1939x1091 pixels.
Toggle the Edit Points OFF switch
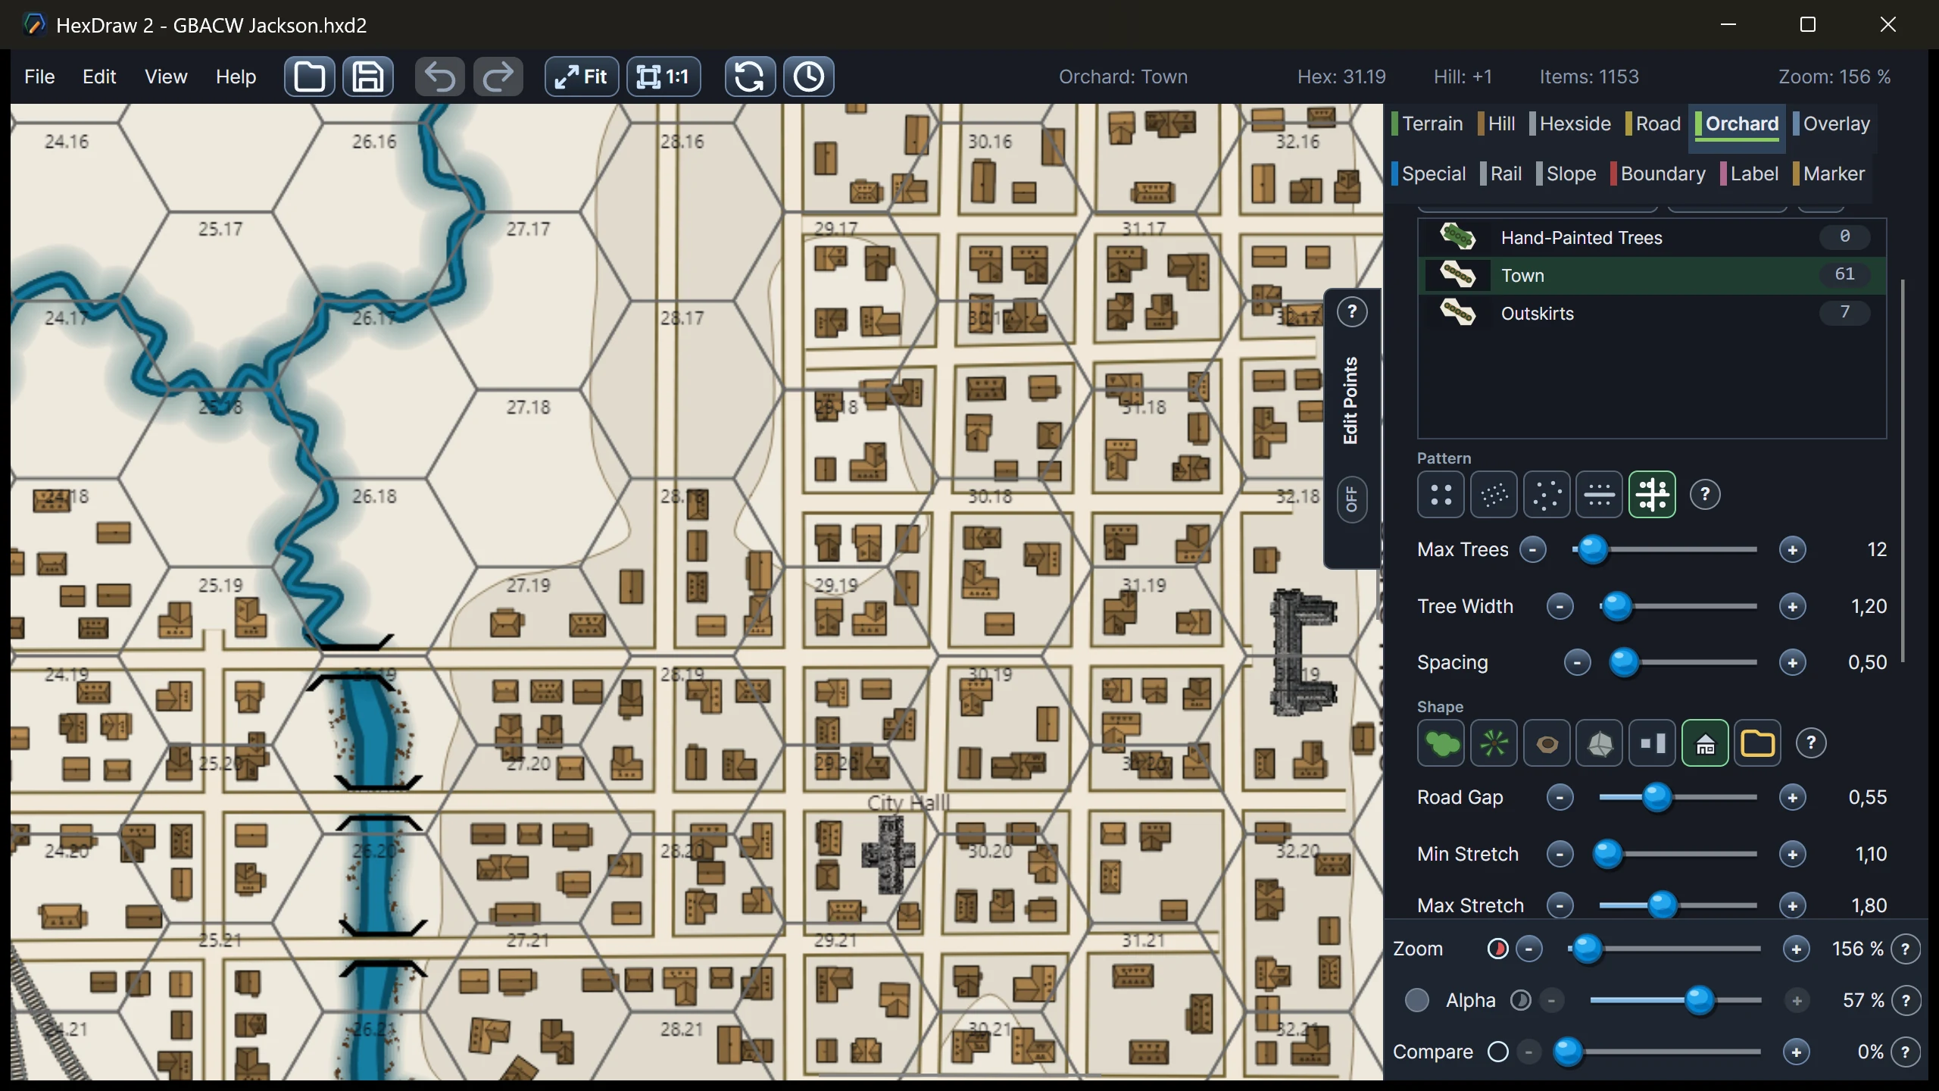click(1352, 500)
